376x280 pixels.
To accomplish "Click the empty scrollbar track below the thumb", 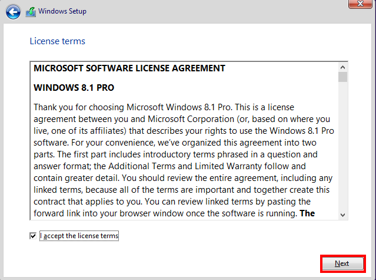I will click(342, 146).
